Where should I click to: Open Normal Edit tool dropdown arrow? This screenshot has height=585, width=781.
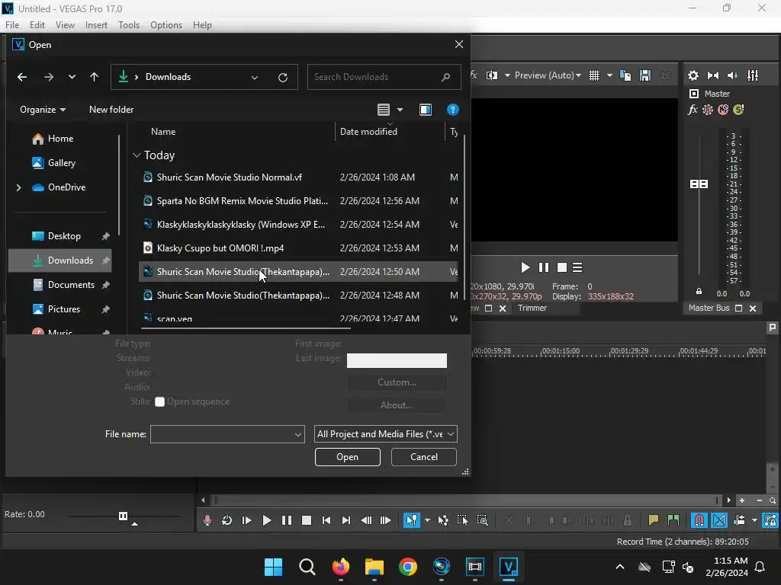pos(427,520)
